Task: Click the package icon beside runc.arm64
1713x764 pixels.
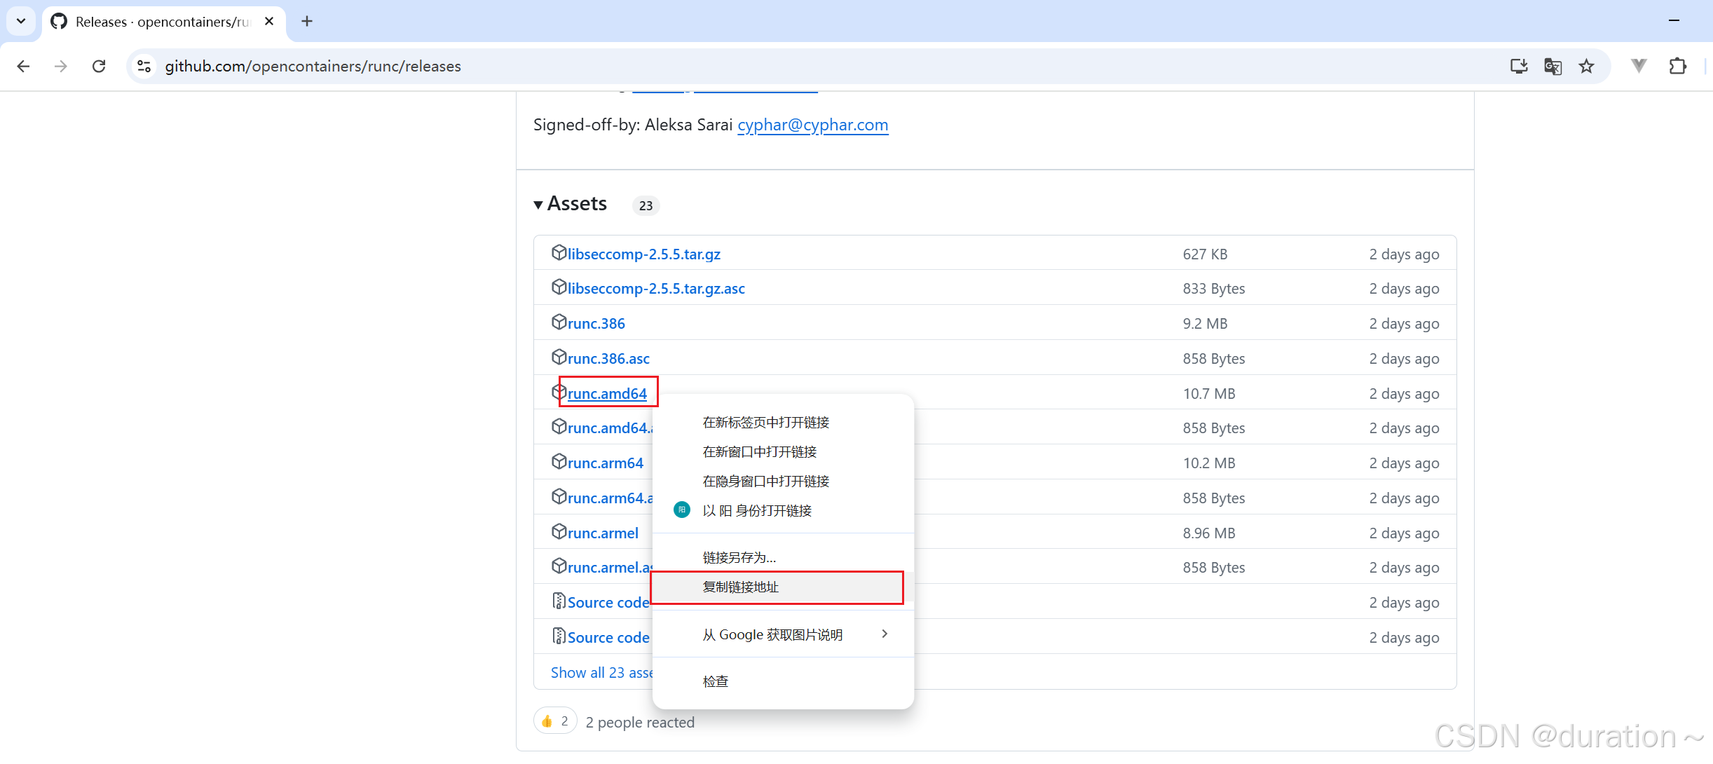Action: pyautogui.click(x=559, y=461)
